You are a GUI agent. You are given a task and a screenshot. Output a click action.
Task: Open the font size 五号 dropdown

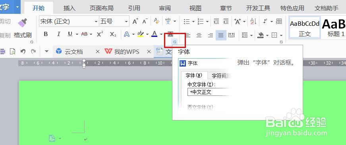click(126, 21)
